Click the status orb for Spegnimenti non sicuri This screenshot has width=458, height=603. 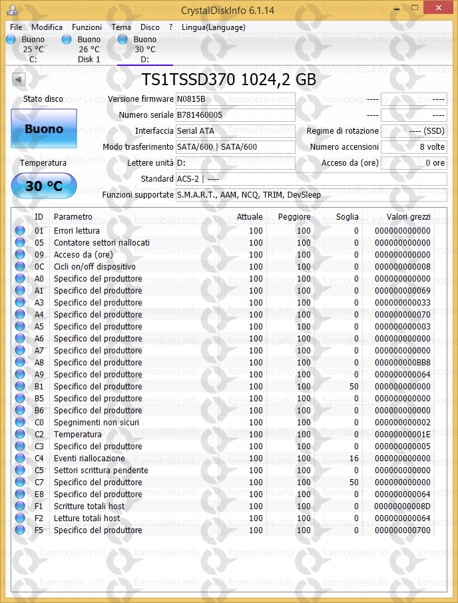[x=20, y=422]
